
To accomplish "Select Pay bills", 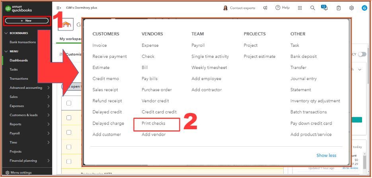I will coord(150,79).
